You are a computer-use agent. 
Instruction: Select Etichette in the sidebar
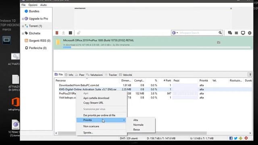(35, 33)
